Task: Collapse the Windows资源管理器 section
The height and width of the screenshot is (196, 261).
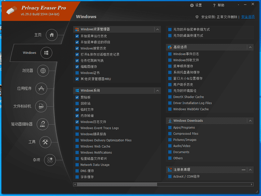Action: 158,29
